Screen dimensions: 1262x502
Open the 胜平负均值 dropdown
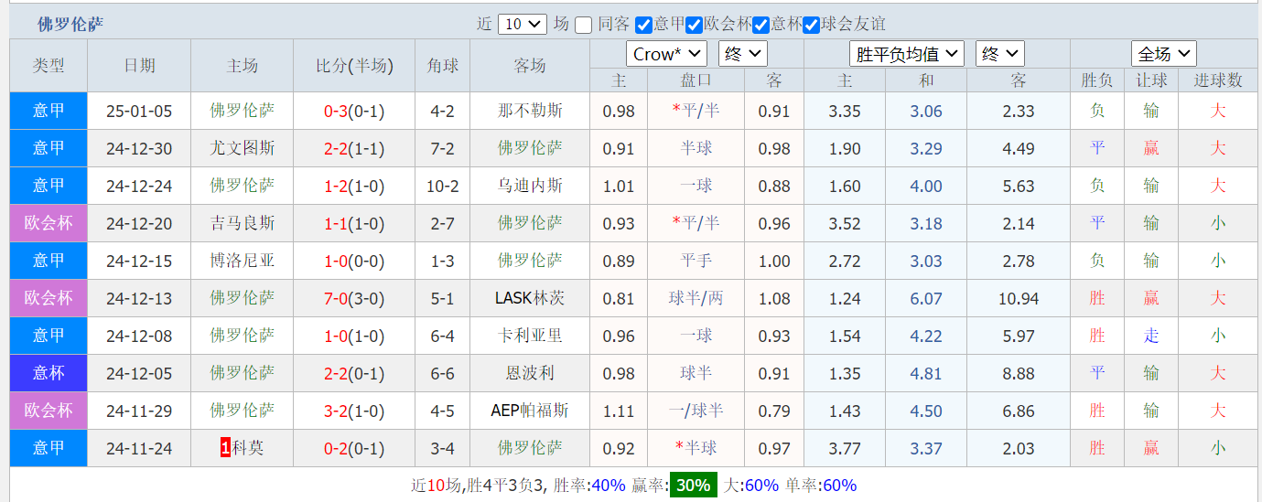906,54
